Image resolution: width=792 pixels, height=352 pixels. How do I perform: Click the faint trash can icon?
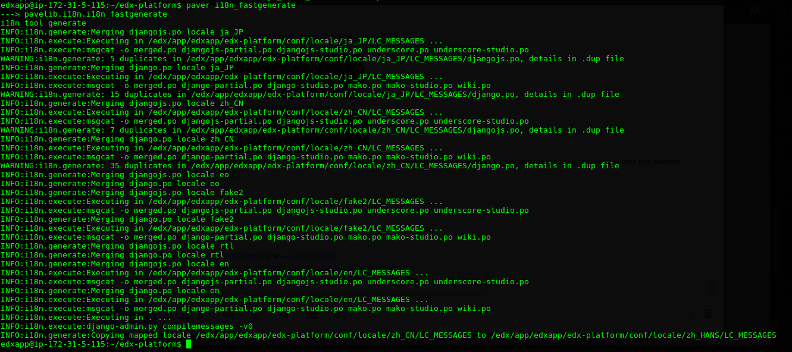click(708, 313)
